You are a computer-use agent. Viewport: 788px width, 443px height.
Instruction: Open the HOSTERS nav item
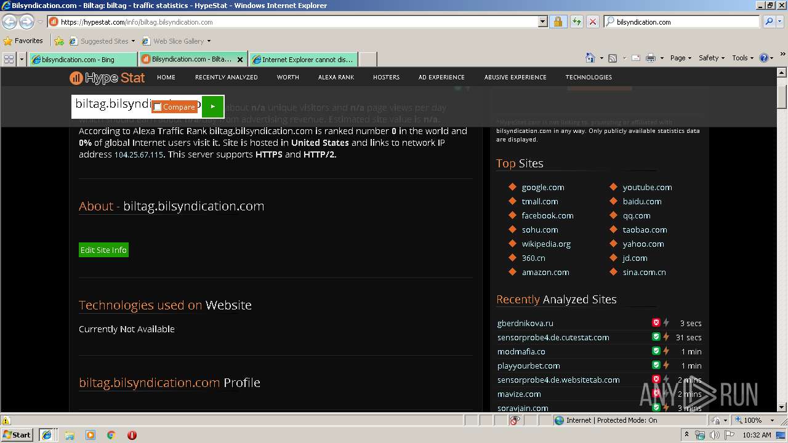pyautogui.click(x=386, y=78)
